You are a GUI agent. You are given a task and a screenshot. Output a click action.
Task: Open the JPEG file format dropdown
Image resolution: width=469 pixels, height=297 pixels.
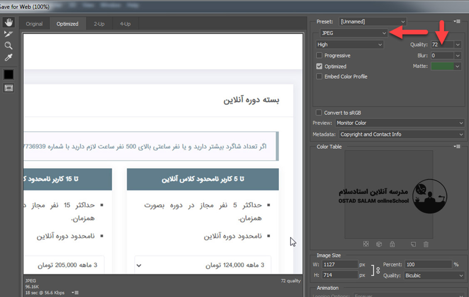pos(353,33)
